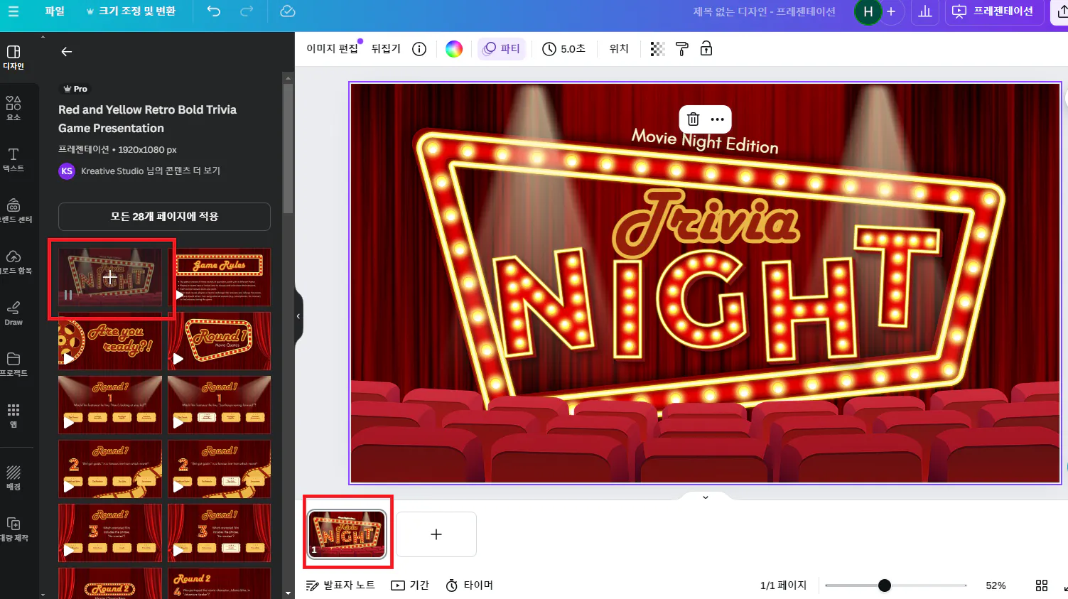Open the 기간 duration button
This screenshot has width=1068, height=599.
(x=410, y=585)
